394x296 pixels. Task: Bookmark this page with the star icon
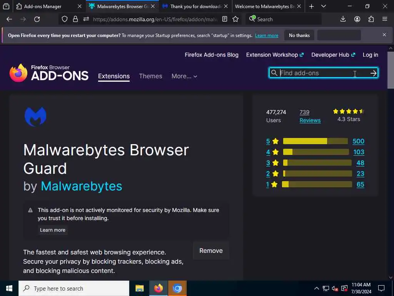click(x=235, y=19)
